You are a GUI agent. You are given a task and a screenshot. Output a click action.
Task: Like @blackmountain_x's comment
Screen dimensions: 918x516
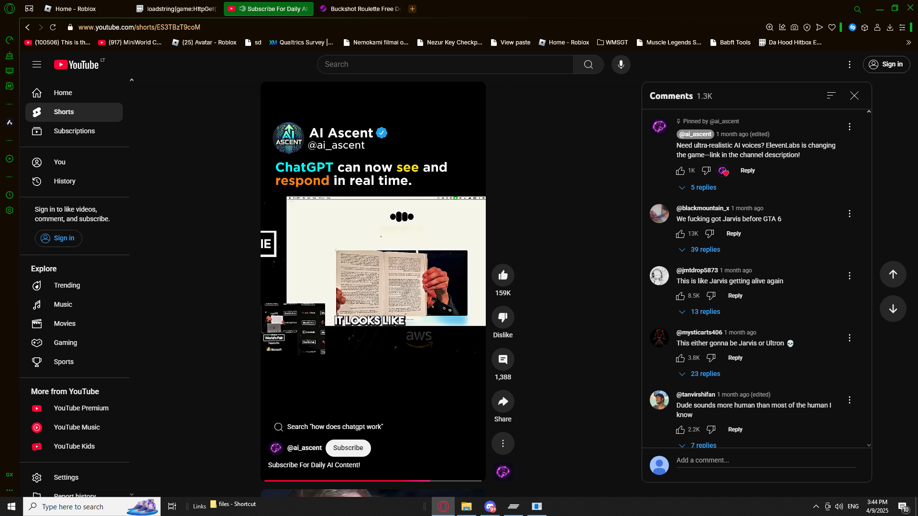[x=680, y=234]
